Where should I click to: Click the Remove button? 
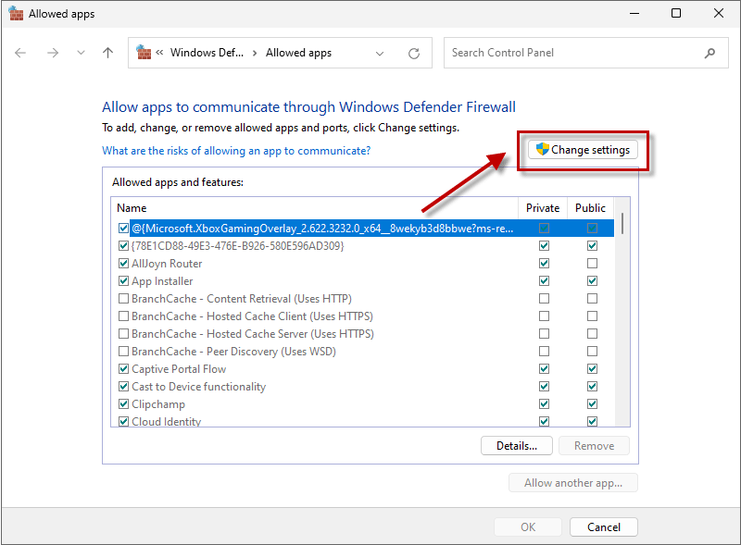pos(594,446)
